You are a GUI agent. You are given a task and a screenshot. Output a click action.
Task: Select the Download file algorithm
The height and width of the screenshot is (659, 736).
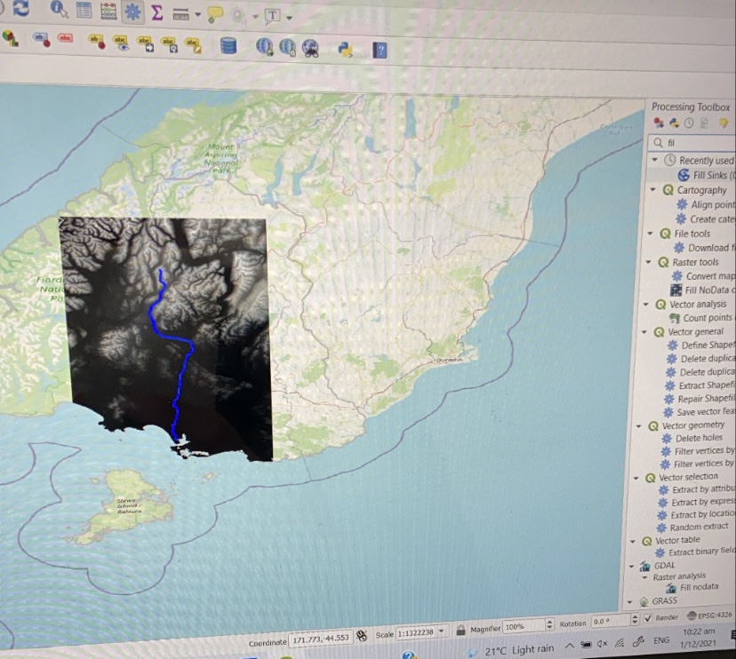704,247
